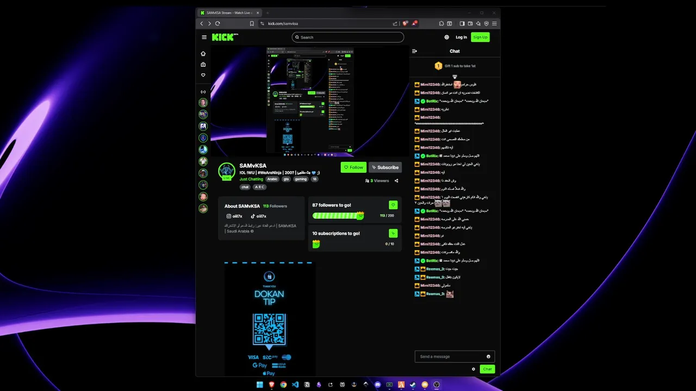The image size is (696, 391).
Task: Open Discord from taskbar
Action: (x=377, y=384)
